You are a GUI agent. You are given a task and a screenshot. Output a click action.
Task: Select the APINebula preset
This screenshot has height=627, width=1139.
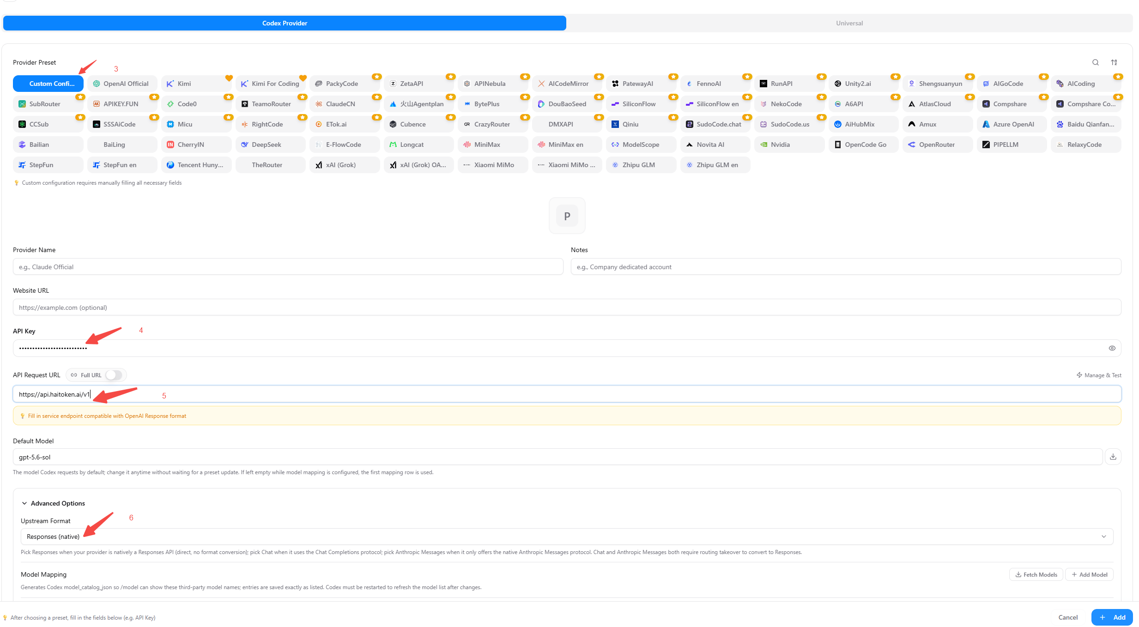pyautogui.click(x=493, y=84)
